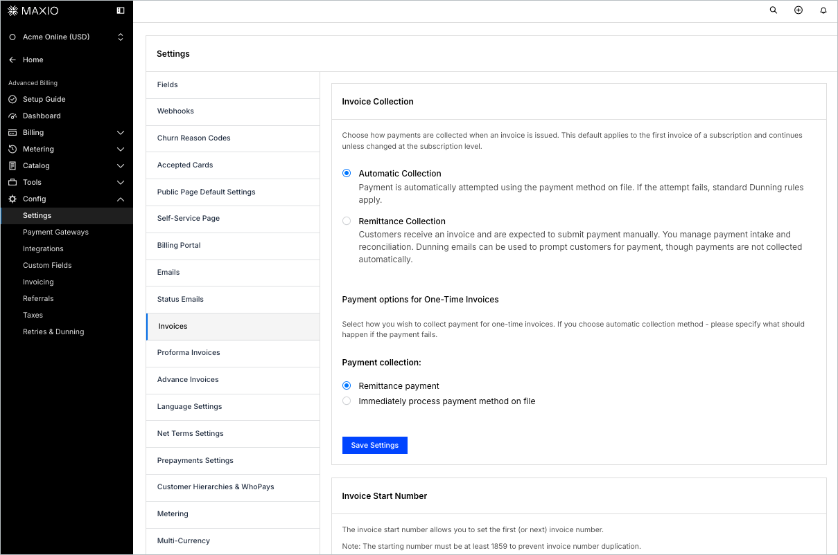
Task: Open the Fields settings tab
Action: (x=233, y=85)
